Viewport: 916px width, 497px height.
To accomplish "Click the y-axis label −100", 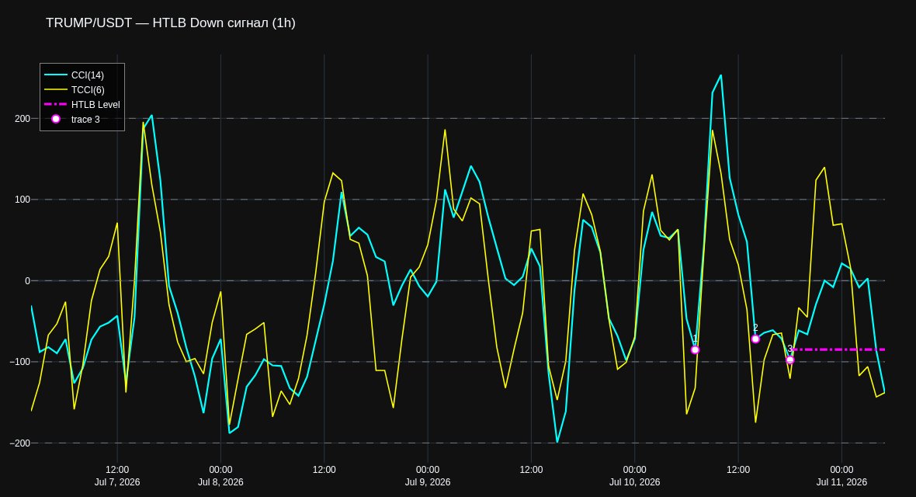I will (x=19, y=362).
